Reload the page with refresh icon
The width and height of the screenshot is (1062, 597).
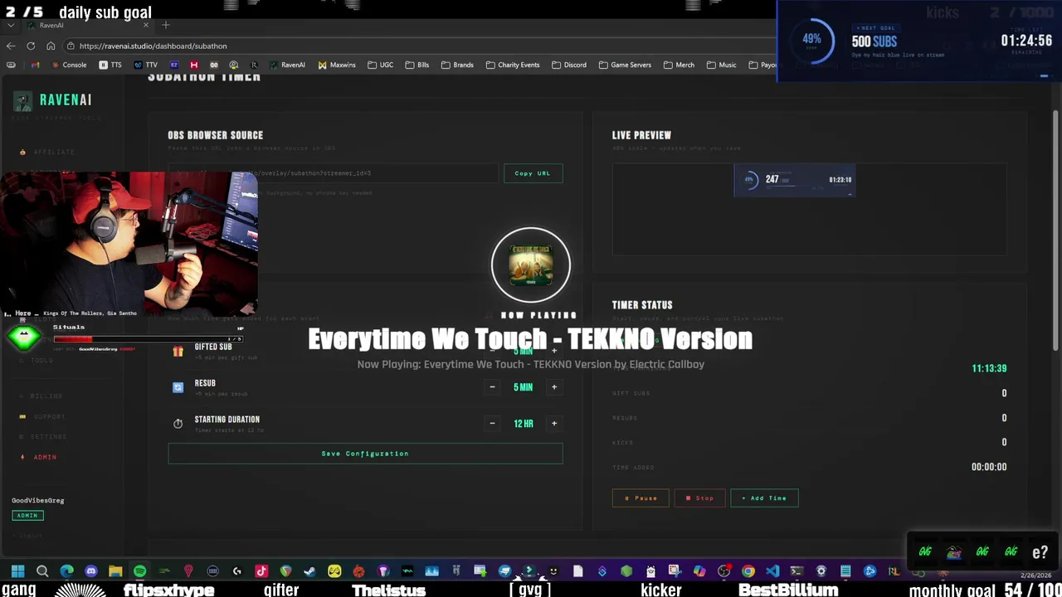click(x=31, y=46)
